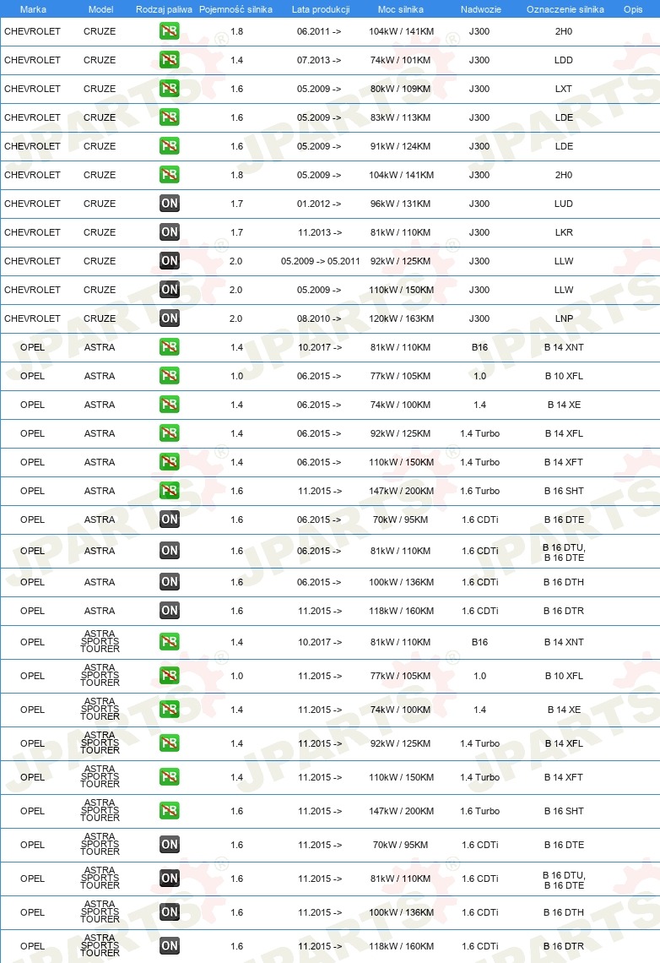Click the 80kW / 109KM power value

pos(401,89)
